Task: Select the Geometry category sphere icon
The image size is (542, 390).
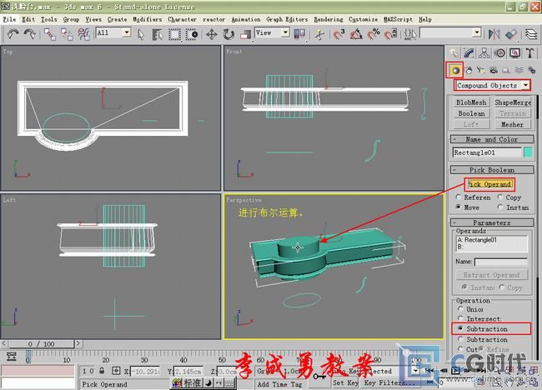Action: [455, 71]
